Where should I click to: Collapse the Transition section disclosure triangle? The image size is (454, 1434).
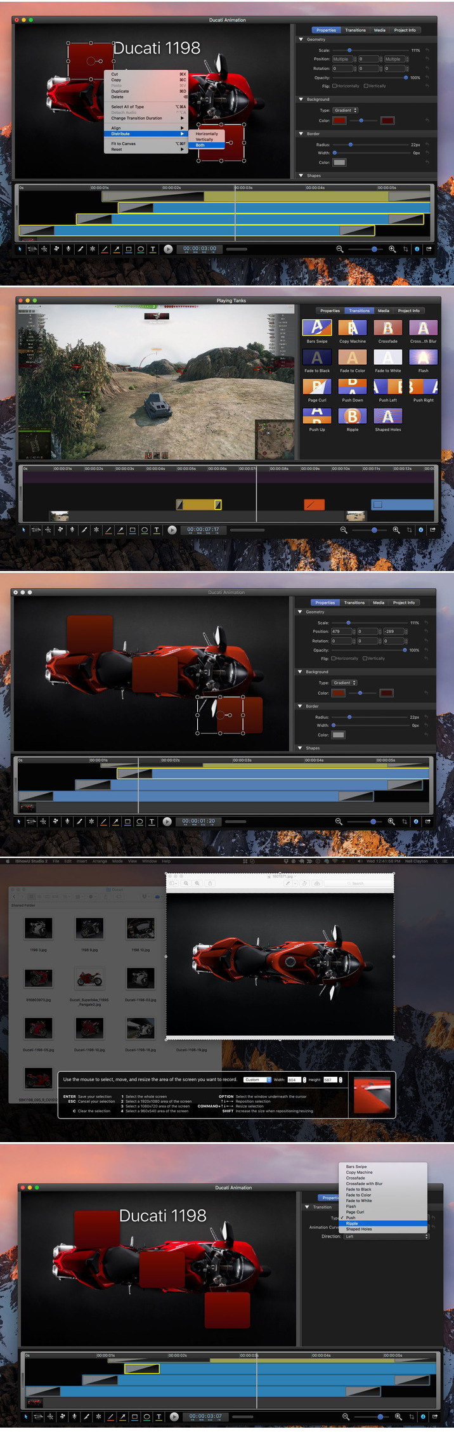tap(308, 1207)
